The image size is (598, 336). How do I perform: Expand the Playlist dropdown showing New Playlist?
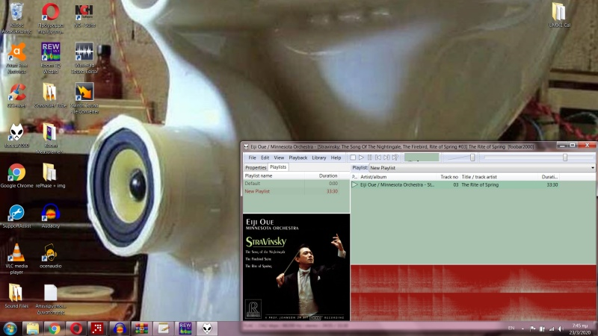coord(482,167)
